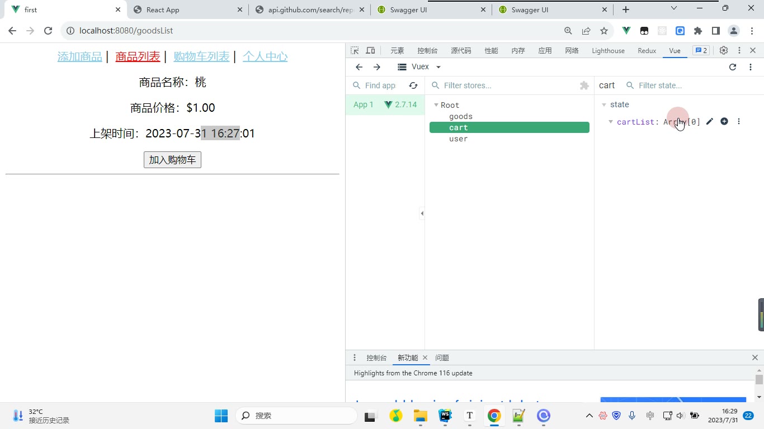Click the Vue.js extension icon in Chrome toolbar
The image size is (764, 429).
(x=627, y=31)
